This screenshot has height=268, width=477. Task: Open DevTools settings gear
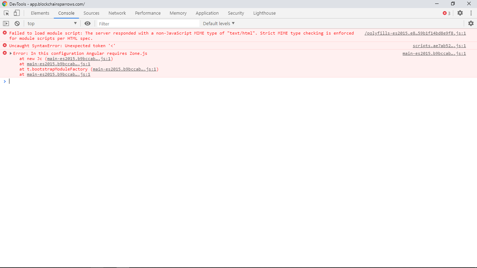[460, 13]
